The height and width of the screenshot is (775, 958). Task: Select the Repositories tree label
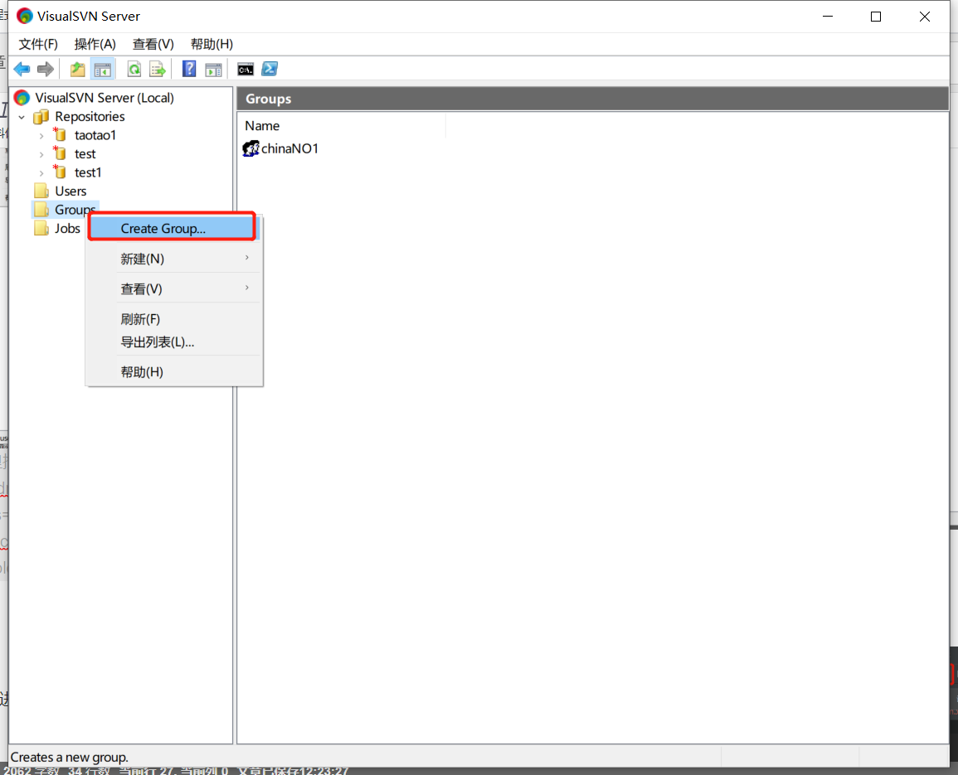[x=90, y=117]
